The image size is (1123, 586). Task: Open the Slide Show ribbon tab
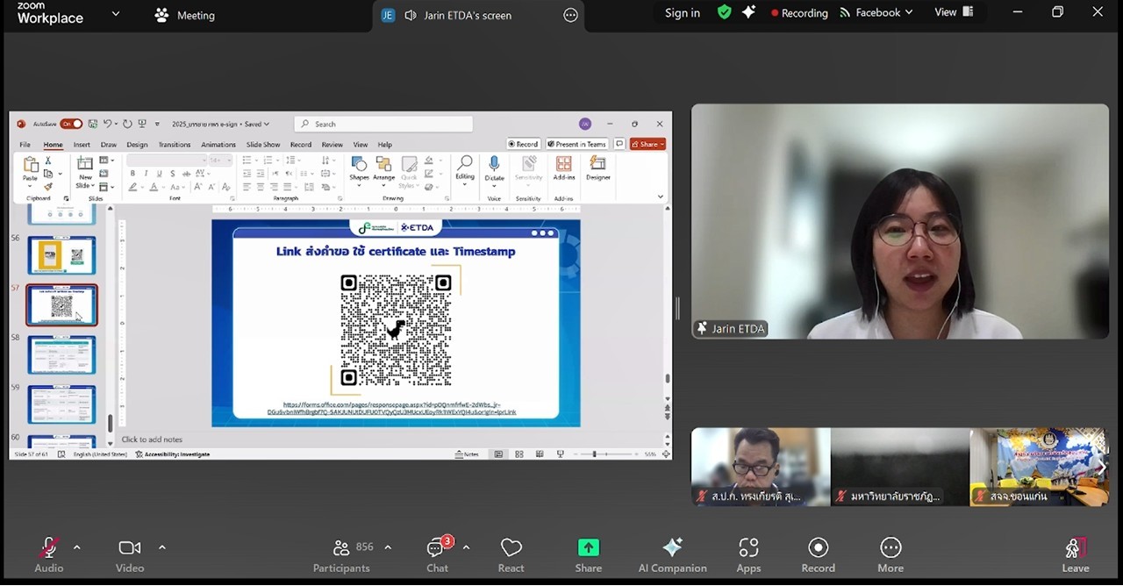tap(263, 145)
